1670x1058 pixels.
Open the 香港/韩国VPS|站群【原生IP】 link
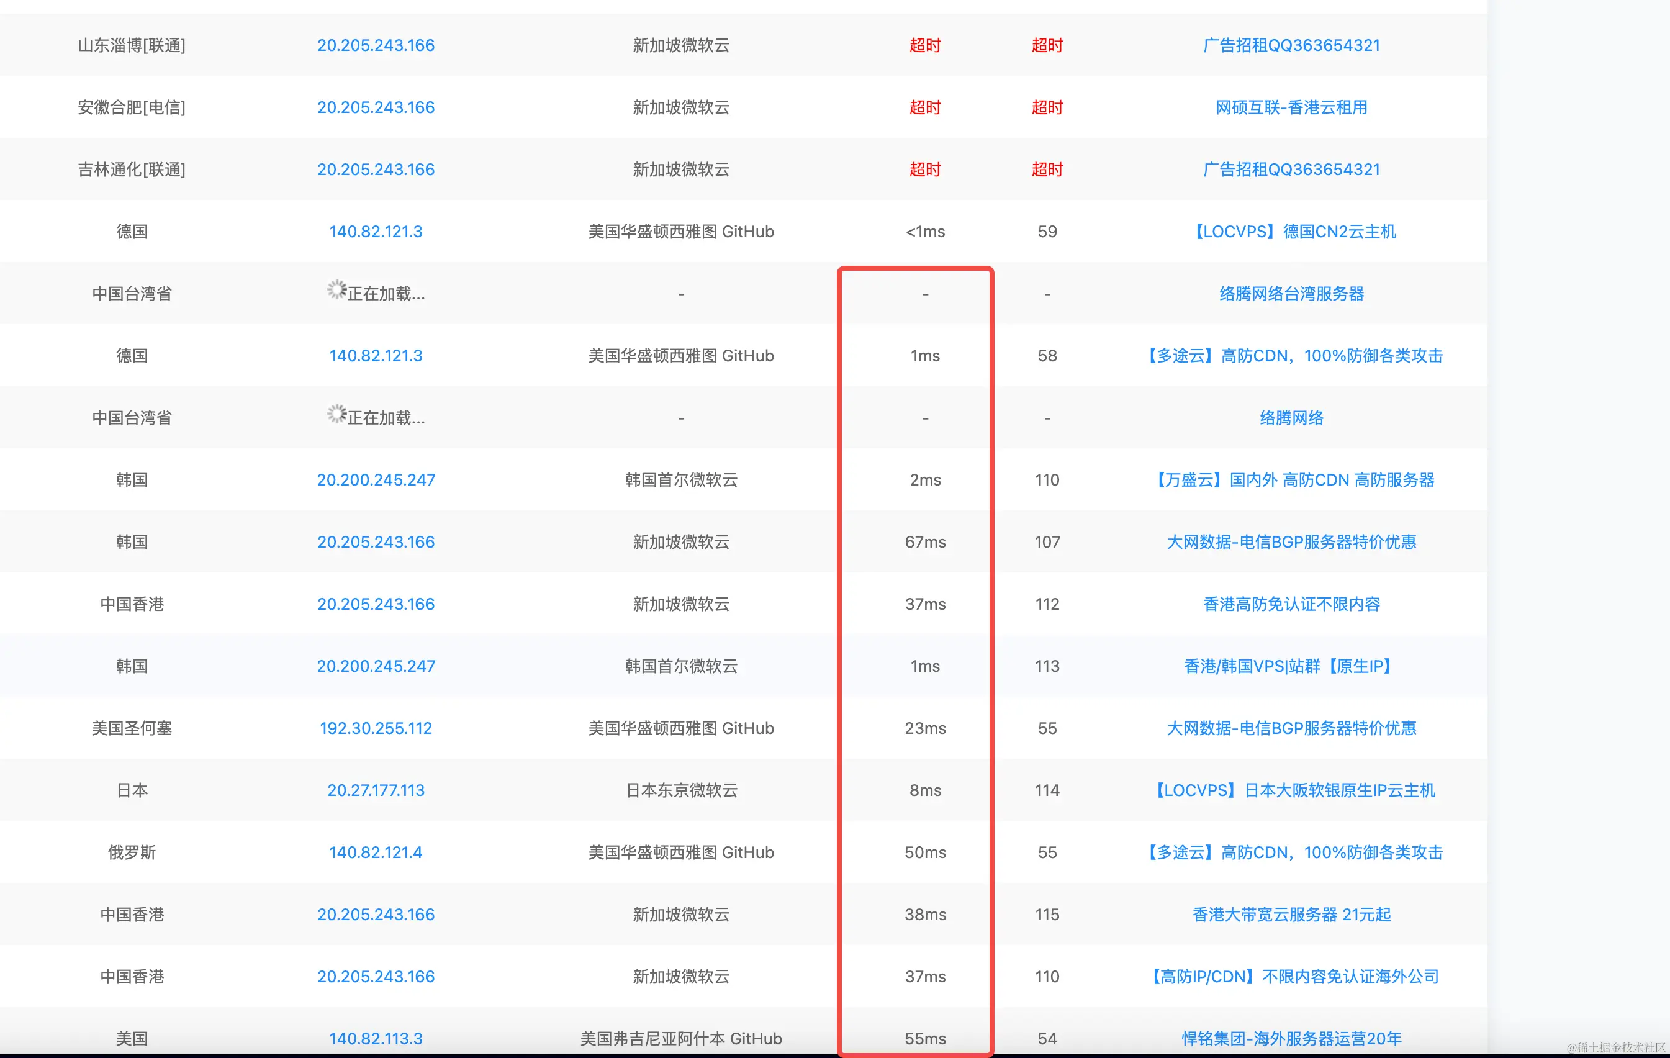click(x=1291, y=666)
